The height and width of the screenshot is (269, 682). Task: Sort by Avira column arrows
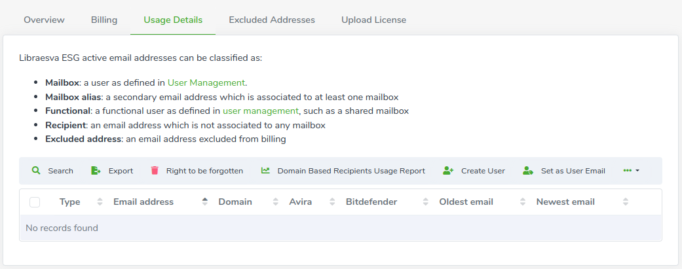click(332, 202)
